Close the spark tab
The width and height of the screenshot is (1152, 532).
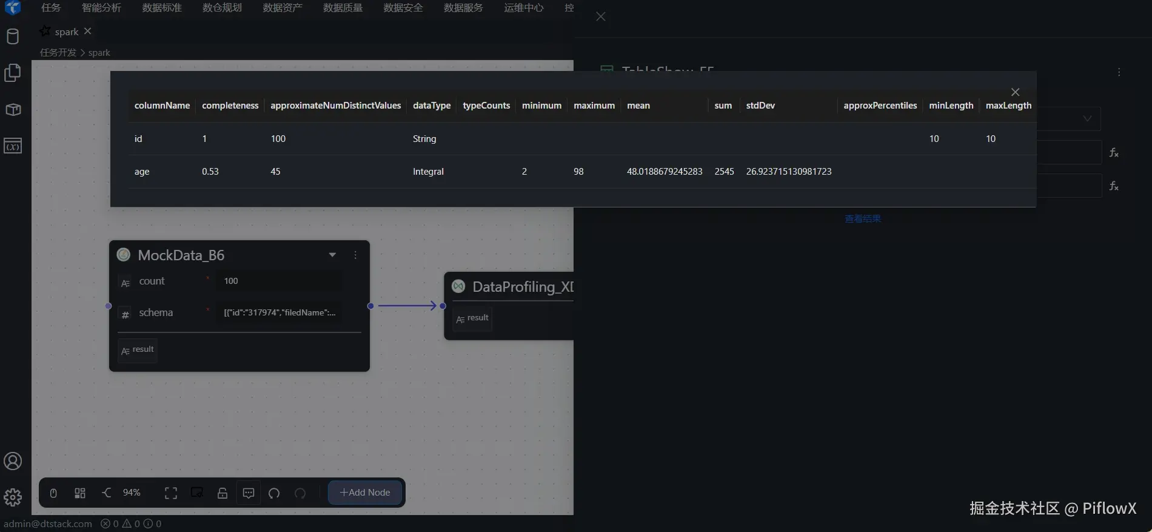click(x=88, y=31)
